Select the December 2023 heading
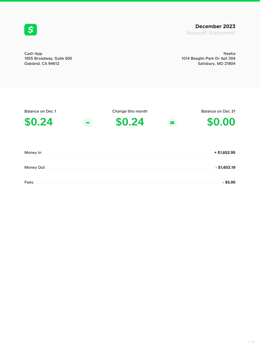This screenshot has height=347, width=260. (x=215, y=26)
